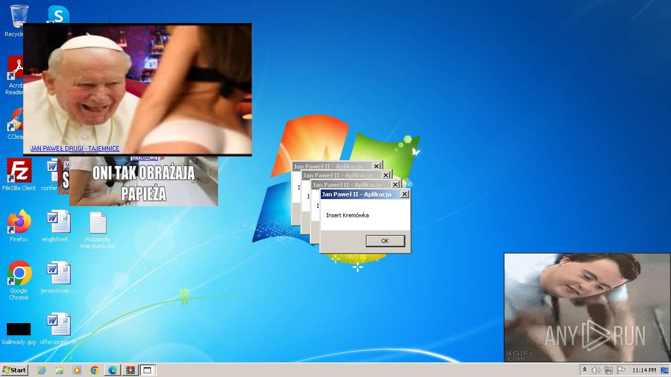This screenshot has height=377, width=671.
Task: Open Microsoft Edge from the taskbar
Action: 113,370
